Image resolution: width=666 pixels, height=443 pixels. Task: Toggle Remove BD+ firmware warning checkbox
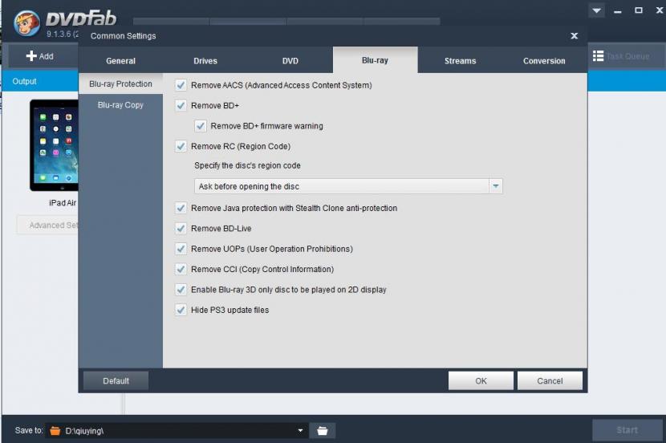pos(201,126)
